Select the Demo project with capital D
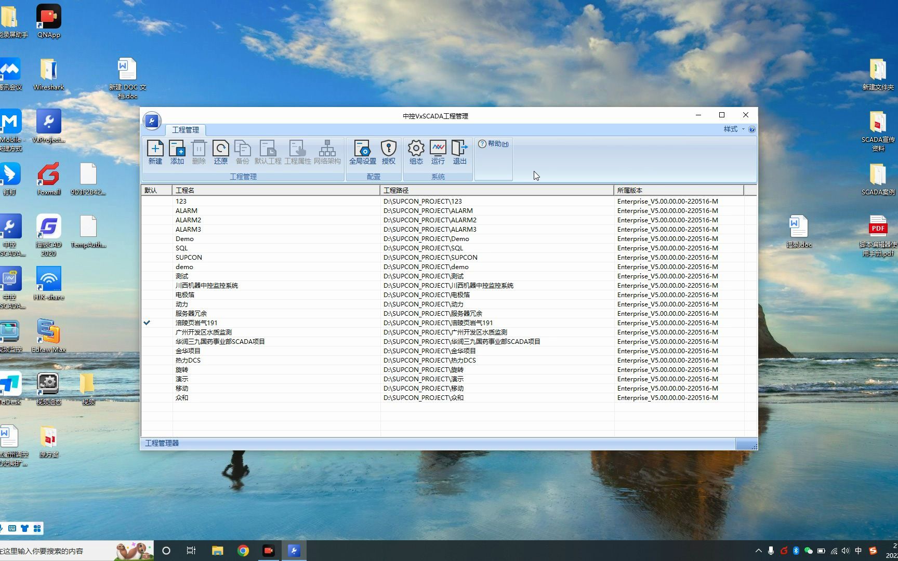 coord(184,238)
